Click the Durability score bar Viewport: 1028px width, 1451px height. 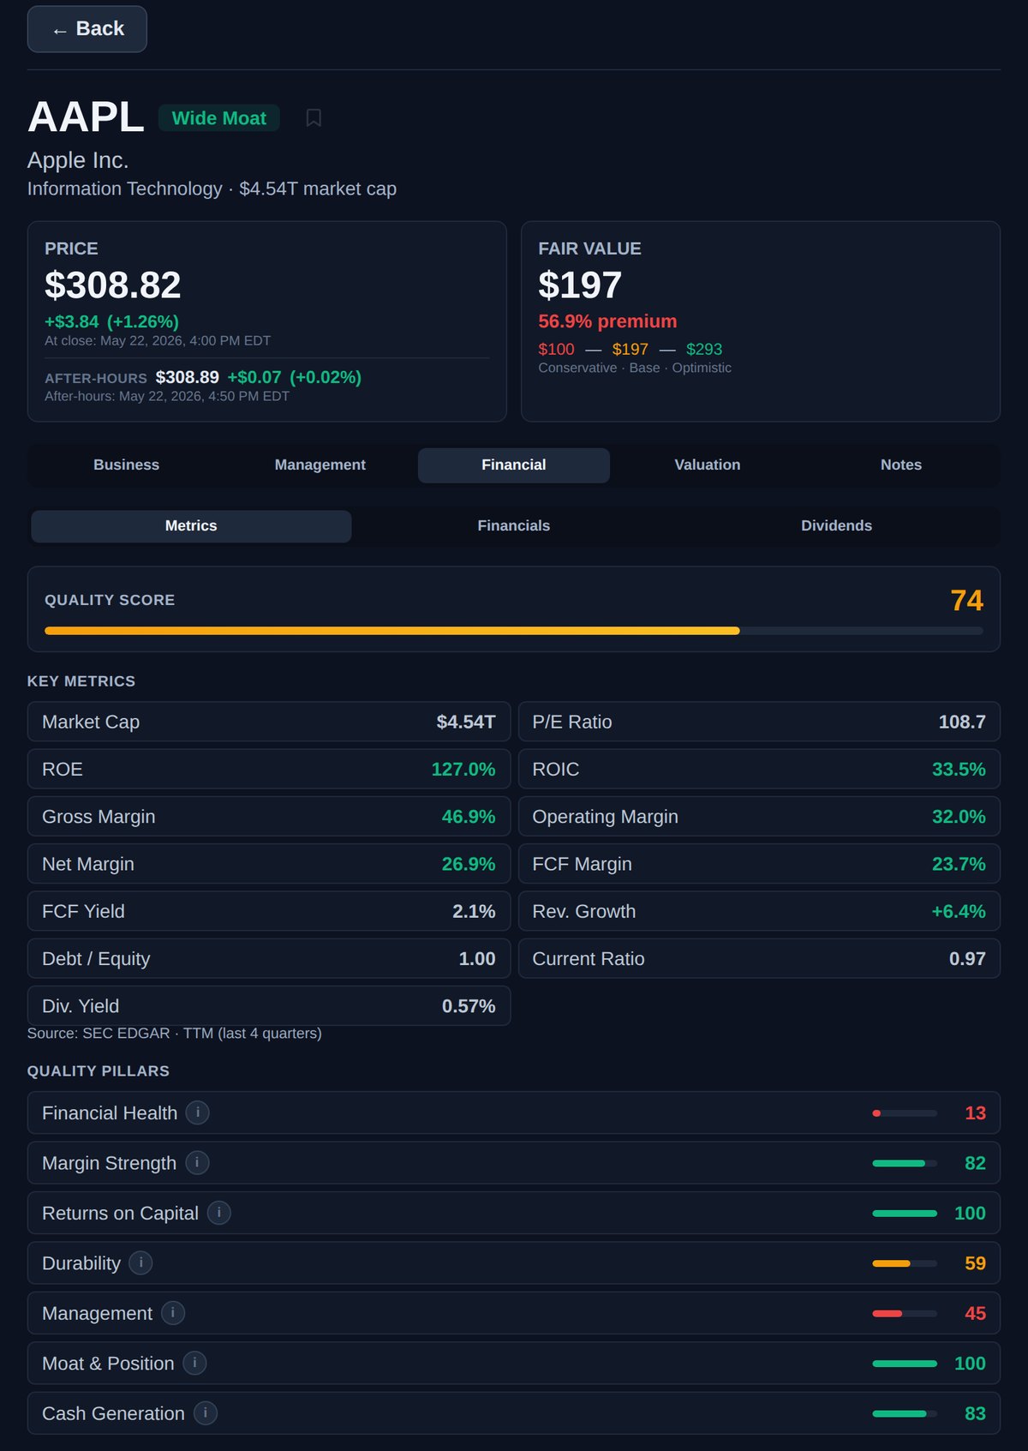tap(905, 1263)
